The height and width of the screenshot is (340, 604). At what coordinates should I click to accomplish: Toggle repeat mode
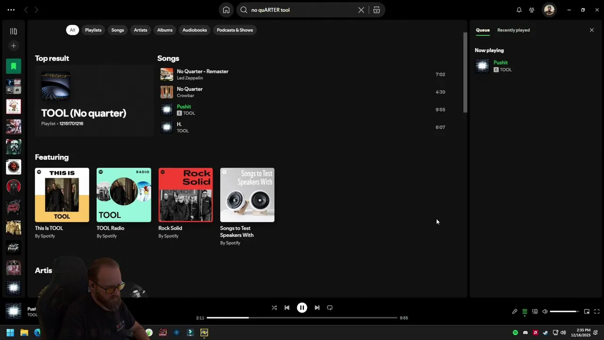[x=330, y=307]
